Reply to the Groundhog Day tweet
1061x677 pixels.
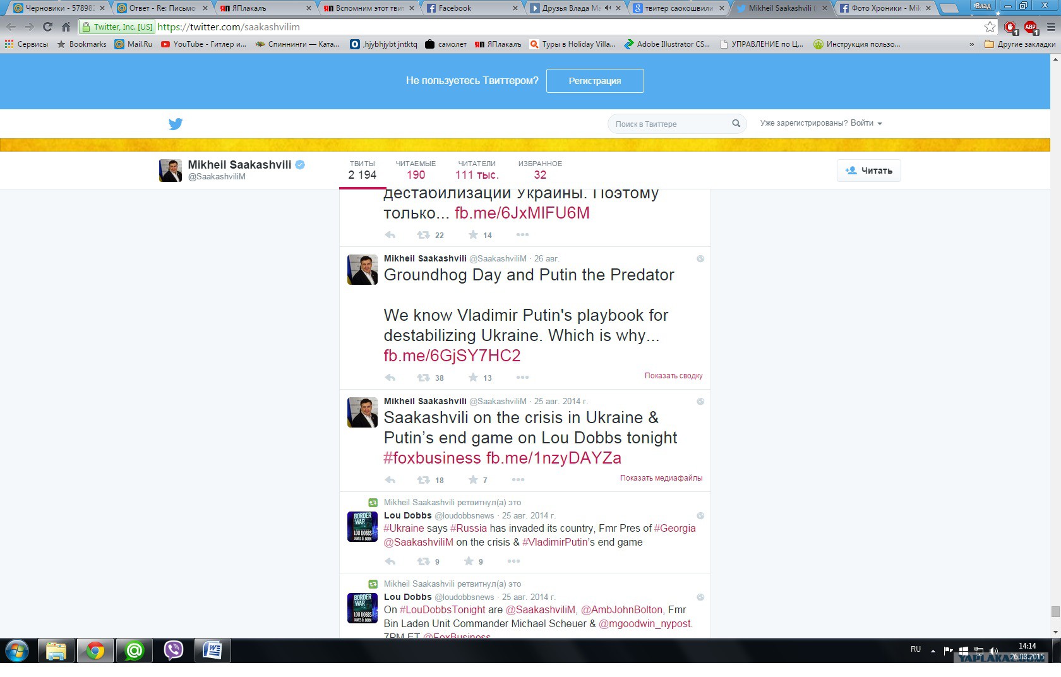pyautogui.click(x=390, y=378)
